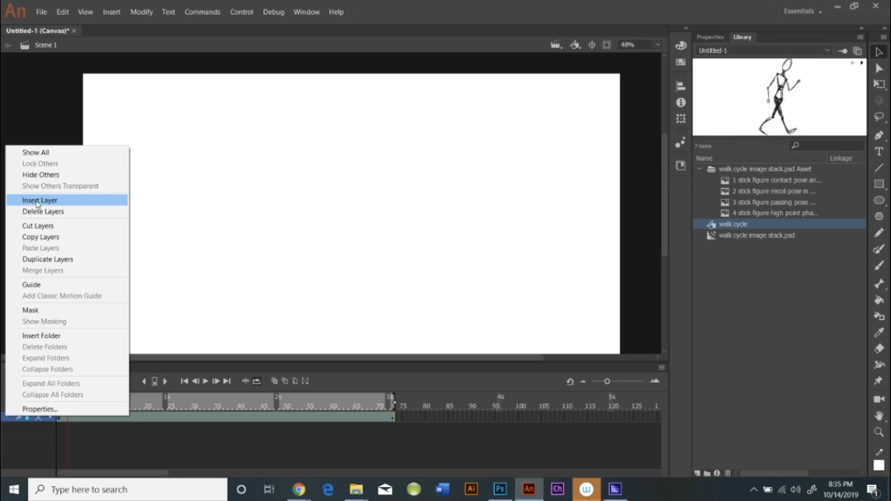Click the fill color swatch in the toolbar

coord(879,466)
